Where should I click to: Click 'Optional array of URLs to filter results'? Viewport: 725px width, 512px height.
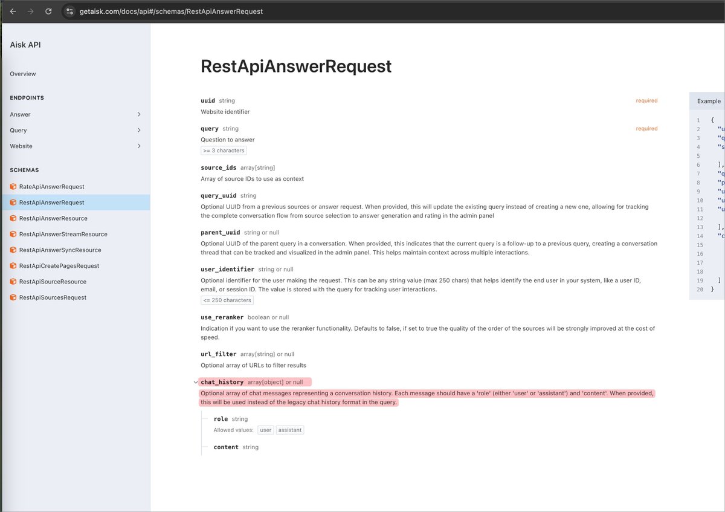coord(253,365)
